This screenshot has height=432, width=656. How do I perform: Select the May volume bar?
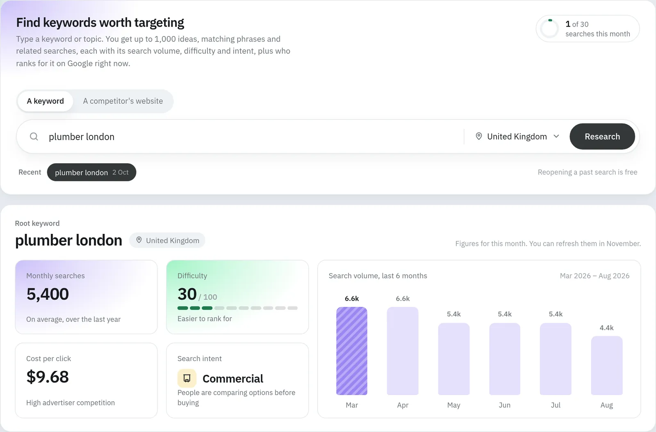454,359
